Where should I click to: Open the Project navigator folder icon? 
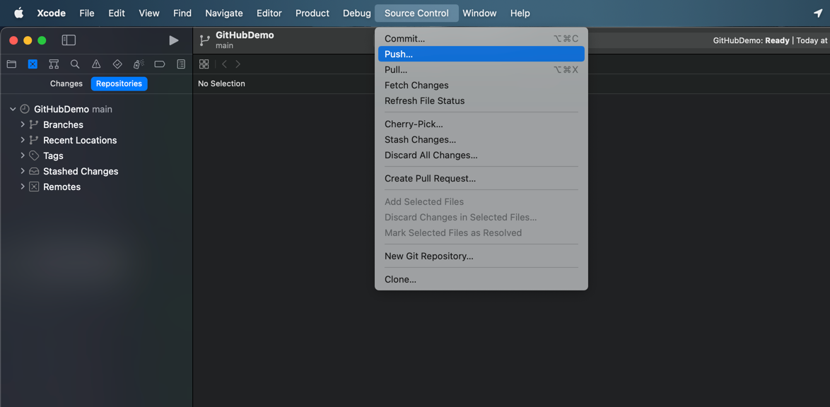[x=11, y=64]
